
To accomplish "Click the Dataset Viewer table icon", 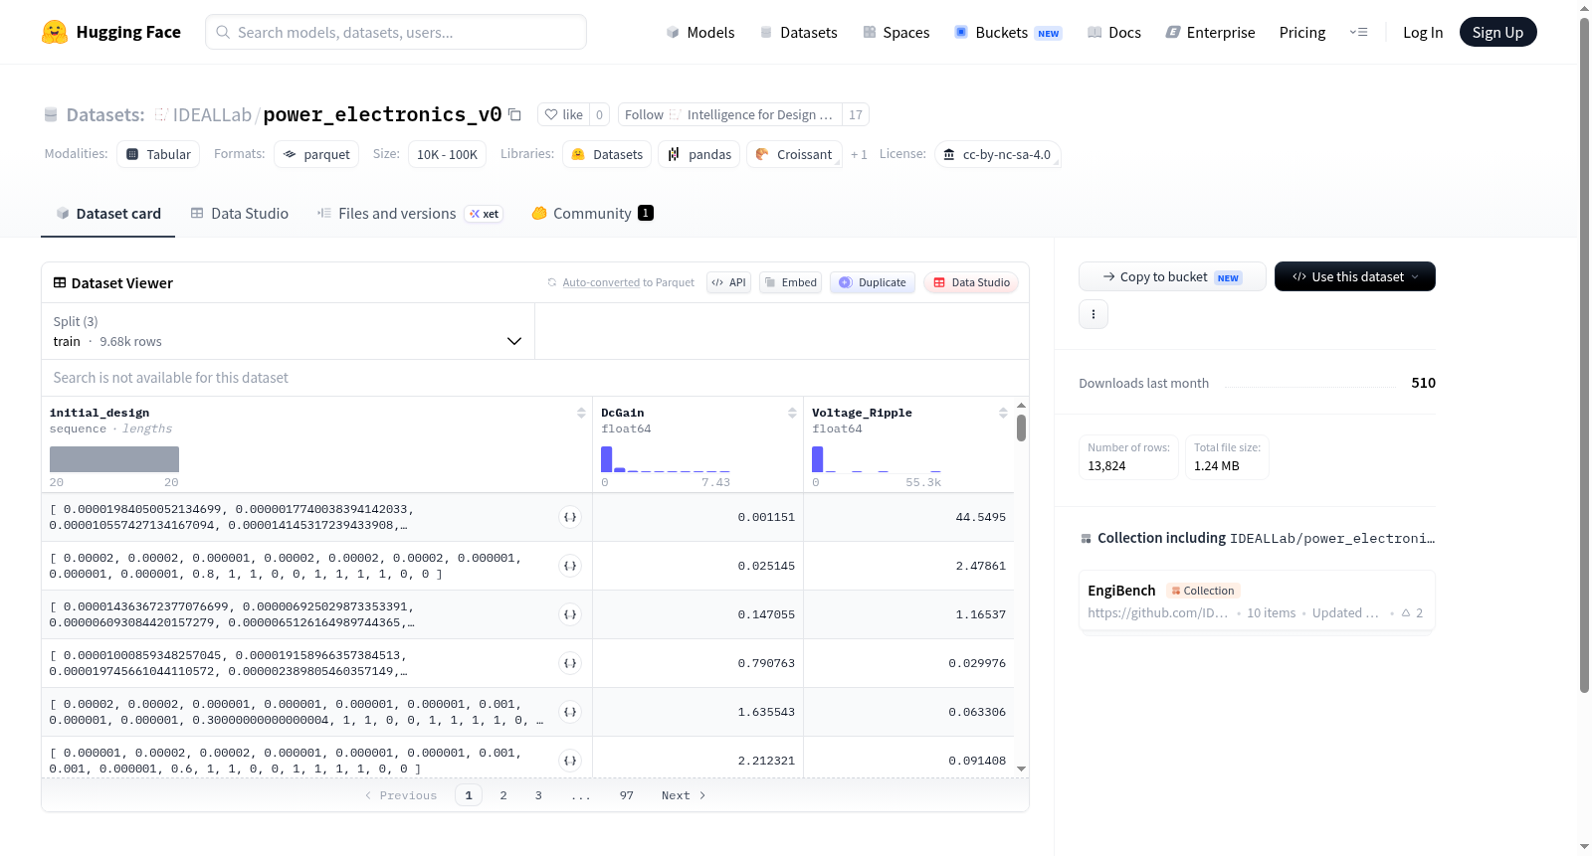I will 60,283.
